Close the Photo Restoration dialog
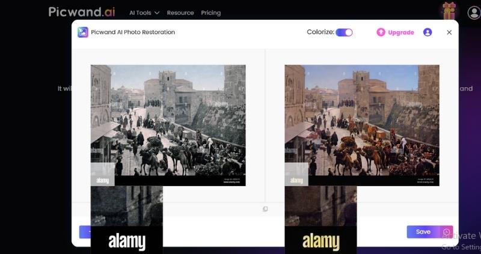The image size is (481, 254). pyautogui.click(x=449, y=32)
